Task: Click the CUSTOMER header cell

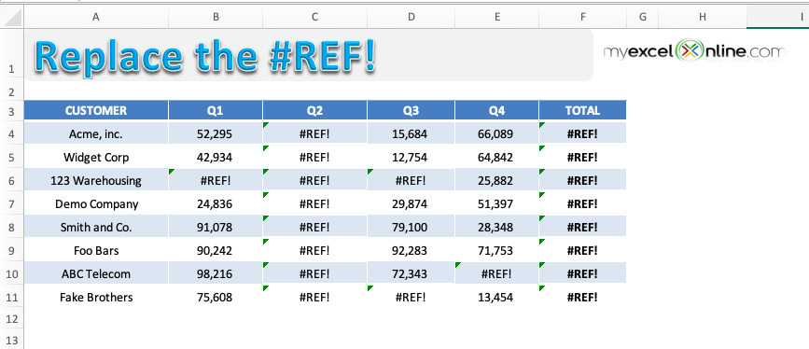Action: click(96, 110)
